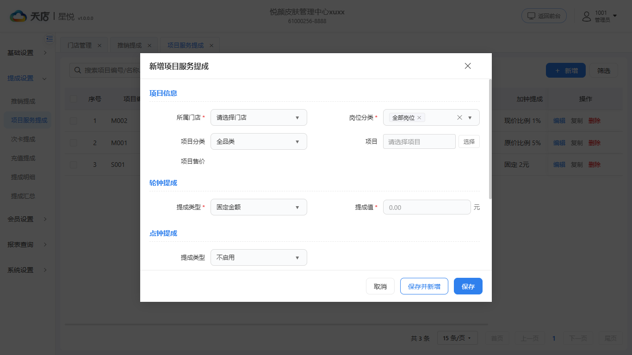The width and height of the screenshot is (632, 355).
Task: Expand the 会员设置 menu
Action: 27,219
